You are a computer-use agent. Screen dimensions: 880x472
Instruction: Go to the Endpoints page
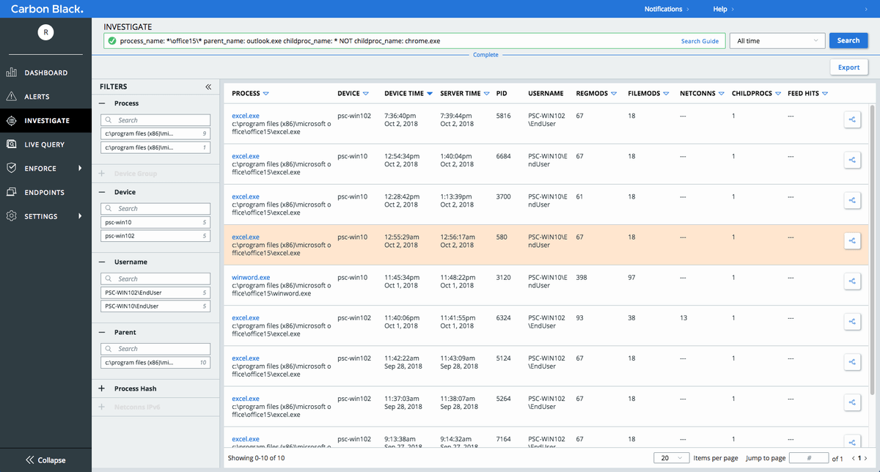(44, 192)
